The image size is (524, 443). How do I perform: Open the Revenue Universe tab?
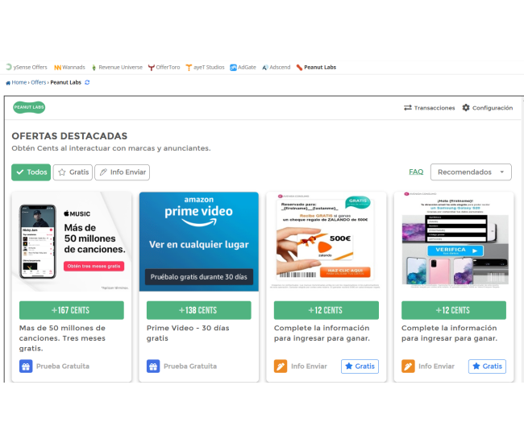pos(116,67)
